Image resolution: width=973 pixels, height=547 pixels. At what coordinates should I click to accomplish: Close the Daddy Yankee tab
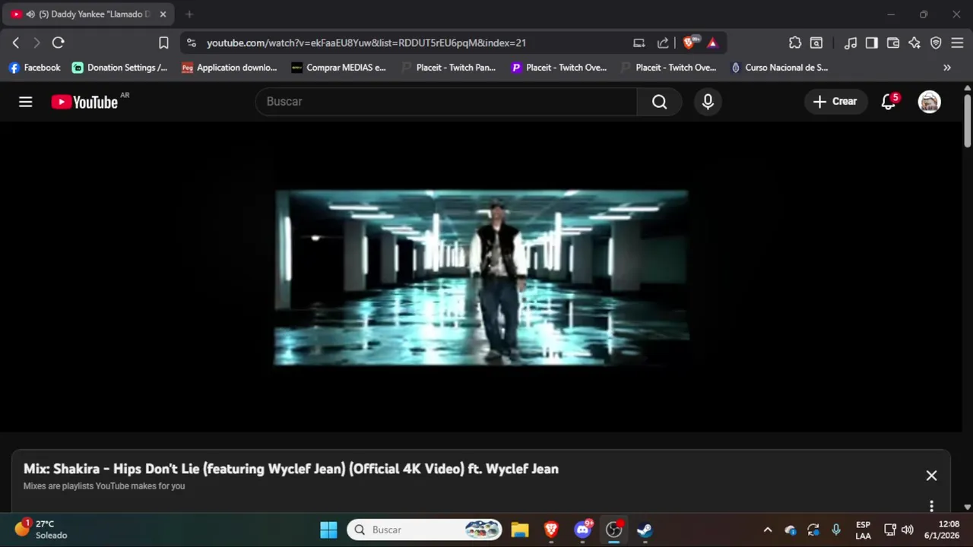coord(163,14)
